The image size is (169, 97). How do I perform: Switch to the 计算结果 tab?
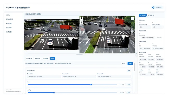click(143, 15)
